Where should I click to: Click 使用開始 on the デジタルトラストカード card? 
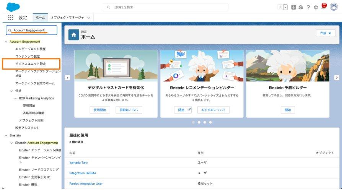coord(100,110)
